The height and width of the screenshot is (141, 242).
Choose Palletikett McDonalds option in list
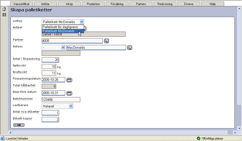click(63, 31)
